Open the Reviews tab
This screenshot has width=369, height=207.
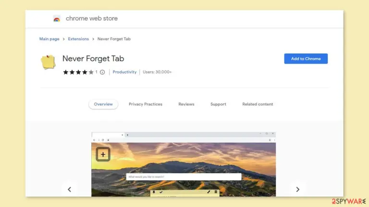click(186, 104)
